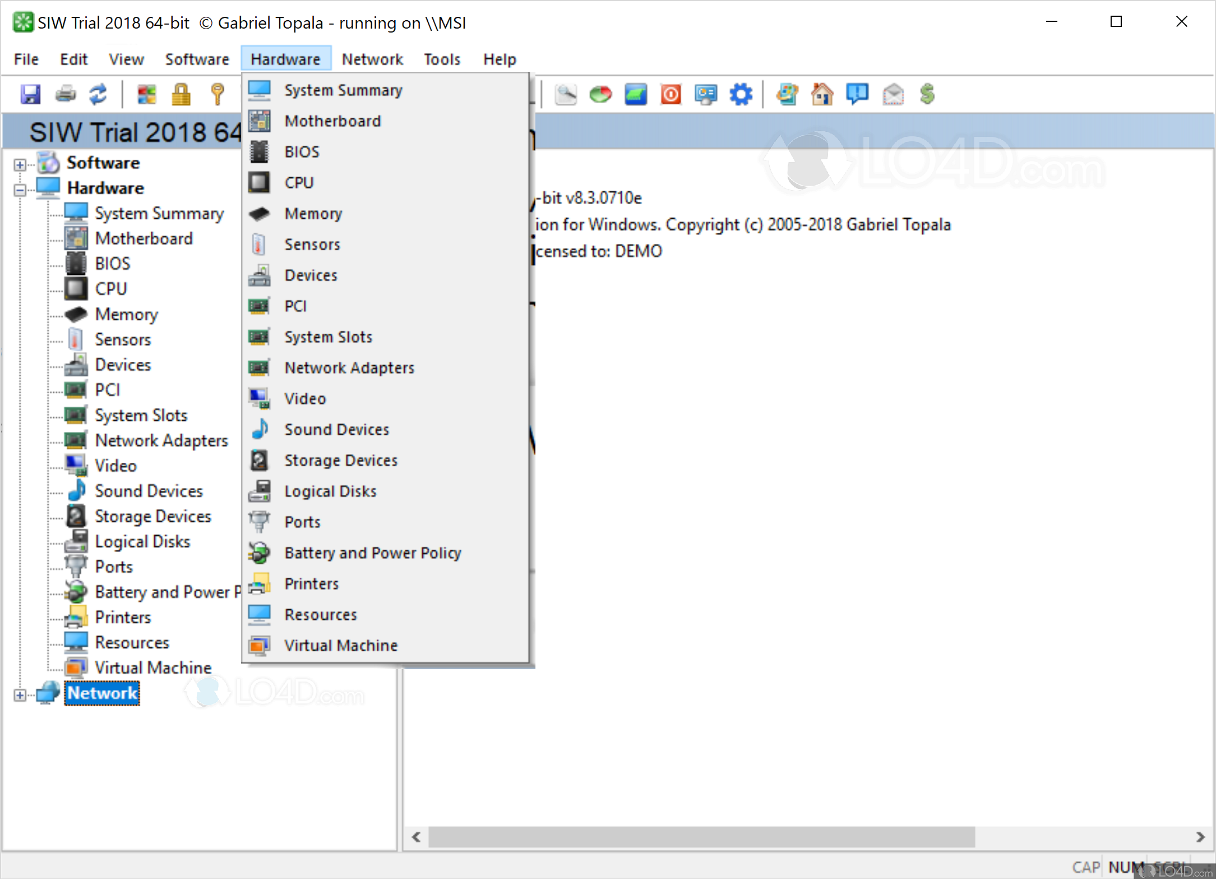Select Battery and Power Policy from Hardware menu
Image resolution: width=1216 pixels, height=879 pixels.
pyautogui.click(x=372, y=553)
